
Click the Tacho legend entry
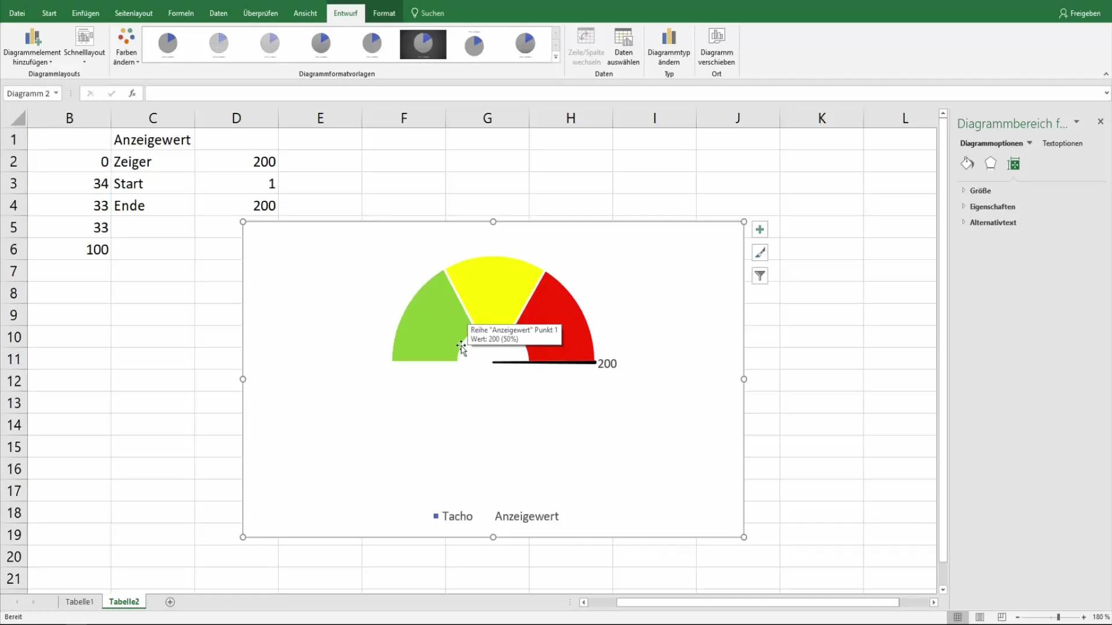[x=453, y=516]
